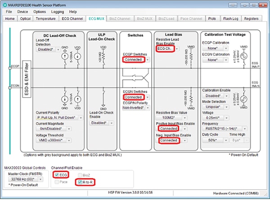270x200 pixels.
Task: Open the Duty Cycle dropdown
Action: point(212,140)
